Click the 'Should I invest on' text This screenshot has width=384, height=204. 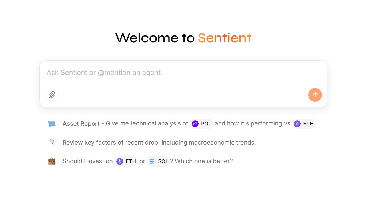(x=88, y=161)
